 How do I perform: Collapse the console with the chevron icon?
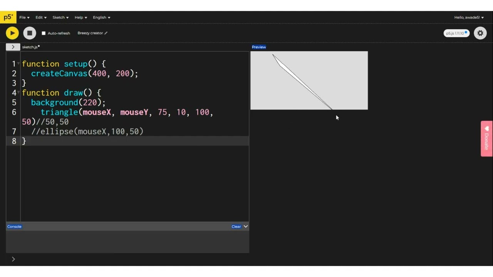click(246, 226)
